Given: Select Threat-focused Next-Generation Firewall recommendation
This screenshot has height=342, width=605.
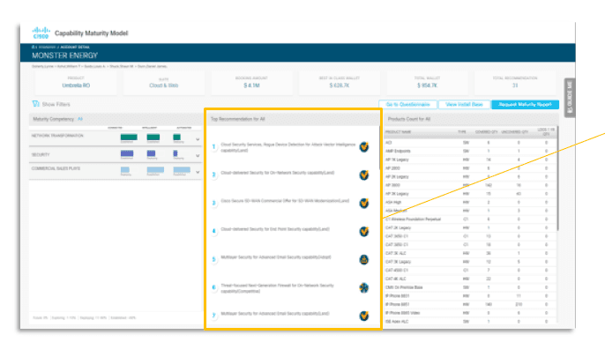Looking at the screenshot, I should (278, 288).
